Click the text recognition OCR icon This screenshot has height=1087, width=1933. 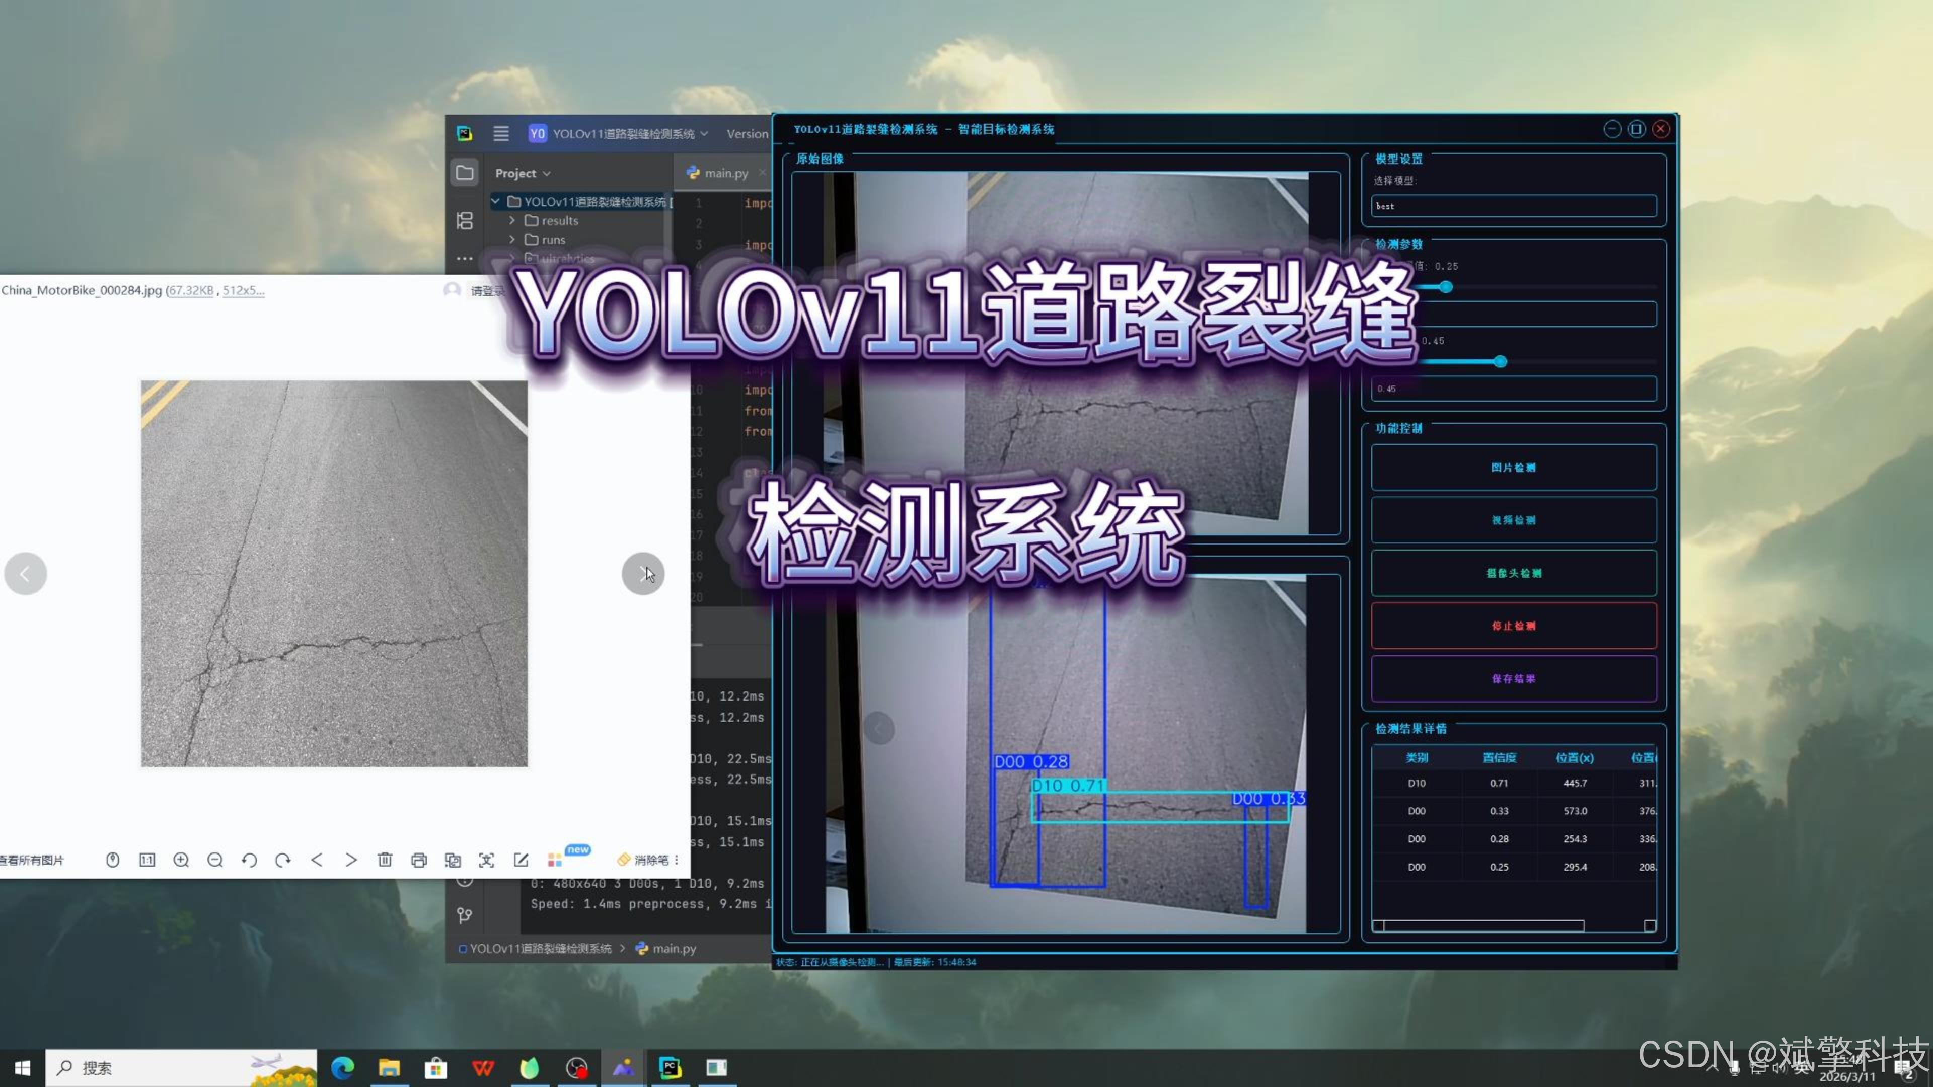point(486,860)
